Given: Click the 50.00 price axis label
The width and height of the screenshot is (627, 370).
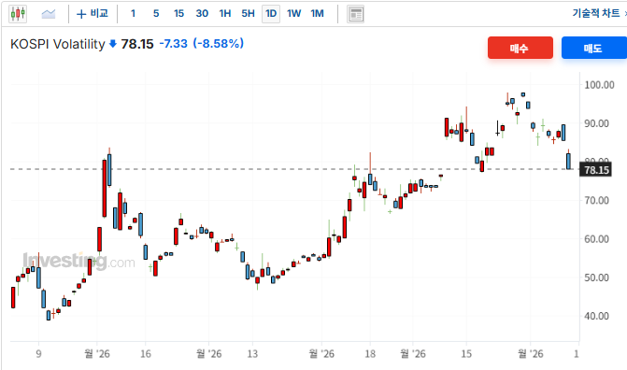Looking at the screenshot, I should pyautogui.click(x=596, y=277).
